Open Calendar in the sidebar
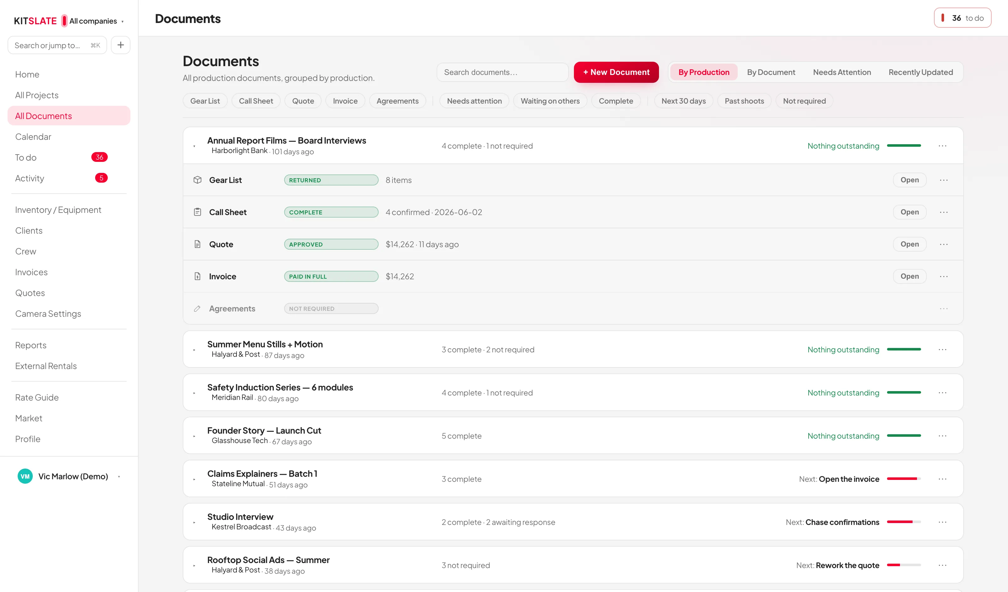This screenshot has height=592, width=1008. coord(69,137)
